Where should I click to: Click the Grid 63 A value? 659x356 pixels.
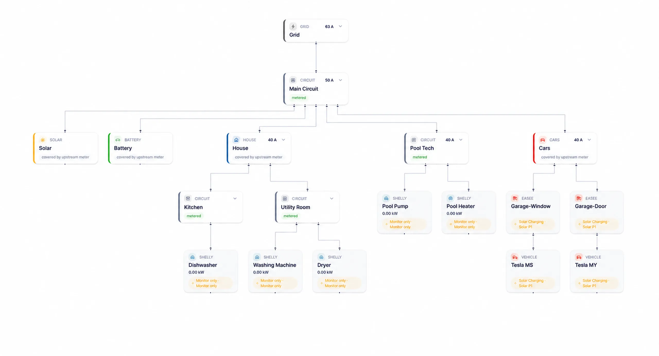pos(329,26)
